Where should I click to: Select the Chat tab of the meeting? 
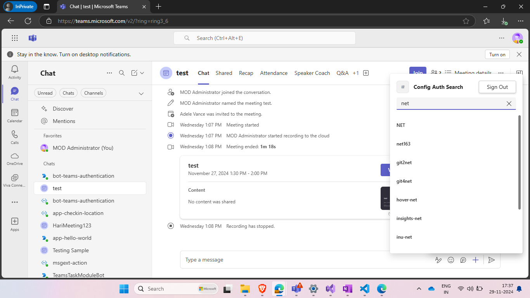point(203,73)
